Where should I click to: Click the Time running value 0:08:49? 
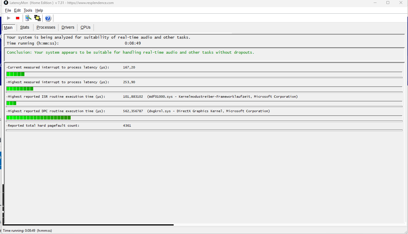(133, 43)
